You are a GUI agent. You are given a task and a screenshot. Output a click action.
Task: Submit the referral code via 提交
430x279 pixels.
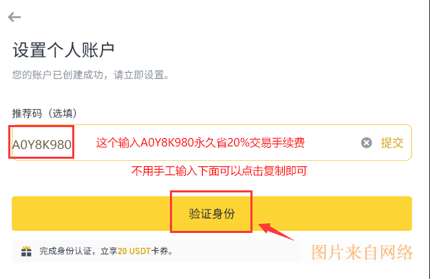[392, 143]
